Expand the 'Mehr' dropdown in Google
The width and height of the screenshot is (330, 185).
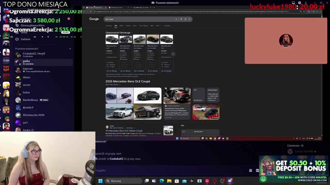point(158,26)
